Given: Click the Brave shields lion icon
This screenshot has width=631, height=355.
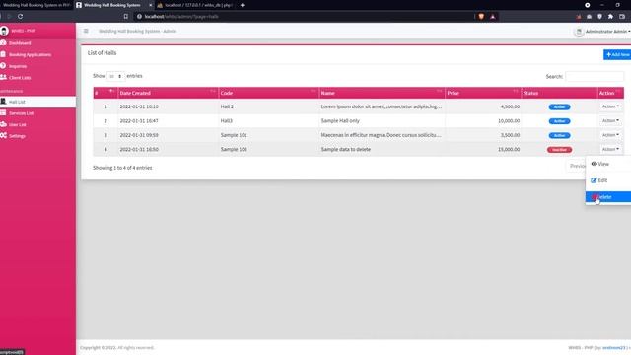Looking at the screenshot, I should point(481,17).
